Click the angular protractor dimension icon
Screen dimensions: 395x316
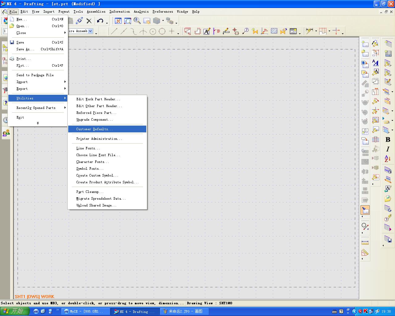click(365, 252)
